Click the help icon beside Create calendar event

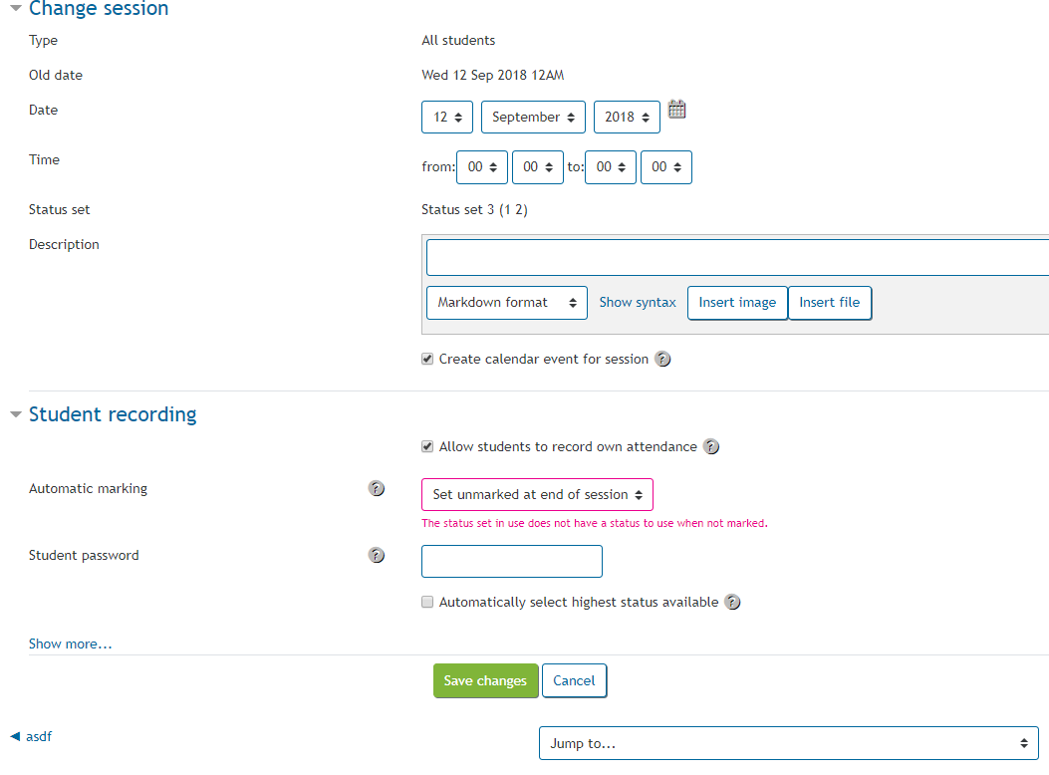point(662,359)
